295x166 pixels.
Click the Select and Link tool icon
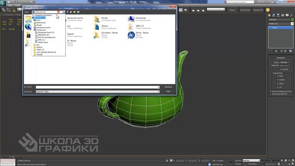pyautogui.click(x=4, y=10)
